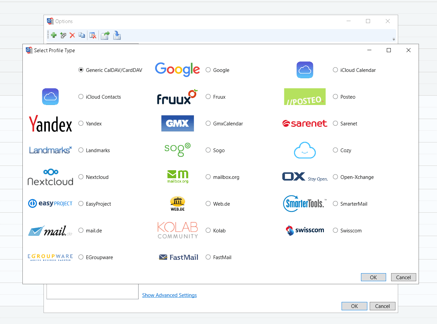Click the Google logo
The image size is (437, 324).
[177, 70]
